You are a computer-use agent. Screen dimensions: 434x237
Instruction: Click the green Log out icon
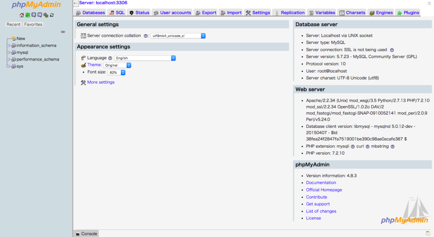(x=28, y=15)
